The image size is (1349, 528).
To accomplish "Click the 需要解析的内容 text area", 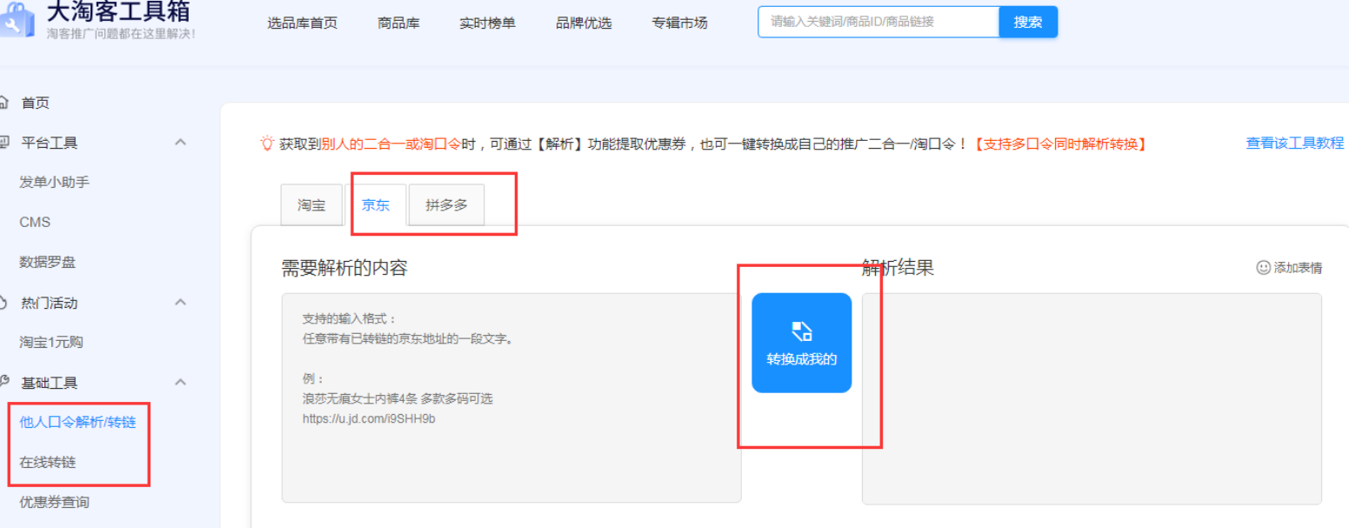I will pyautogui.click(x=511, y=398).
